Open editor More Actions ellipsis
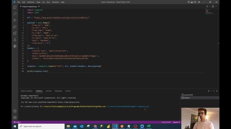 tap(216, 6)
